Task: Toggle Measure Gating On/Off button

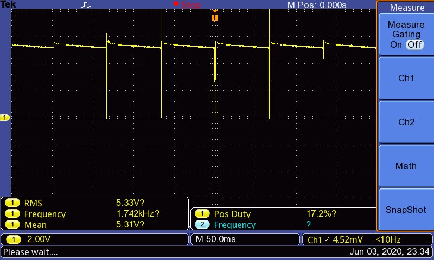Action: click(406, 35)
